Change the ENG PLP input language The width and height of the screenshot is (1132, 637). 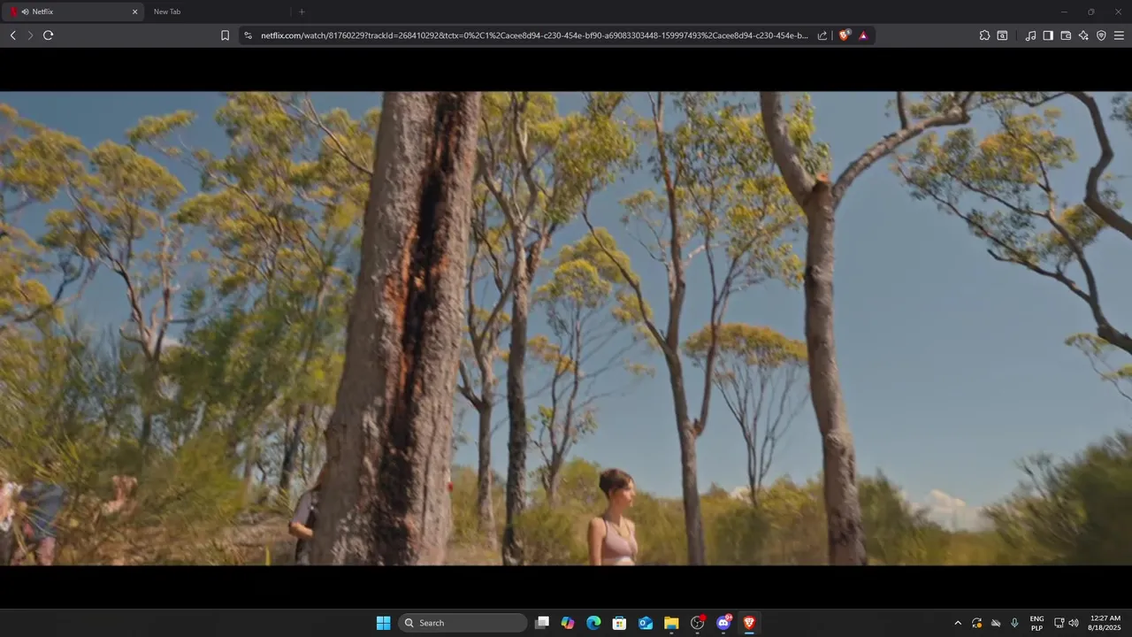click(x=1036, y=623)
